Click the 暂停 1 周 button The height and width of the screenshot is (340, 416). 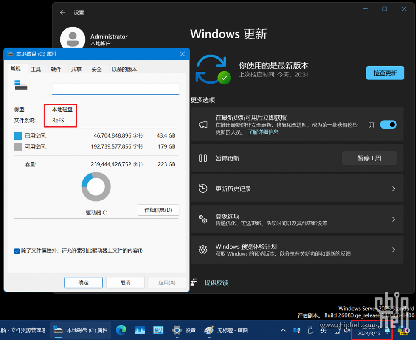369,158
